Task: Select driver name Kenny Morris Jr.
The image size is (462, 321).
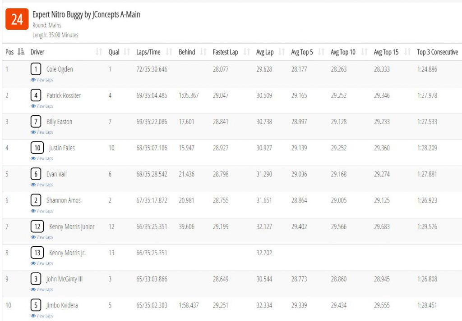Action: [x=68, y=253]
